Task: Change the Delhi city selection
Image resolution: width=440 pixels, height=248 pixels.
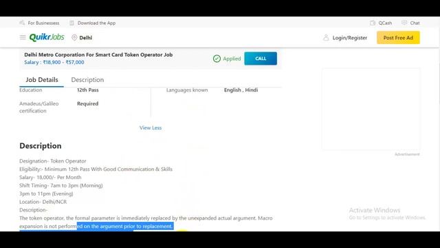Action: [85, 38]
